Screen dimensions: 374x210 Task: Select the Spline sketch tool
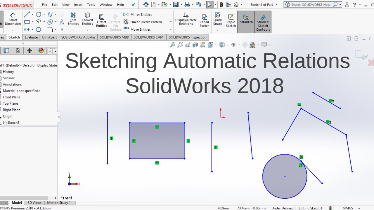50,15
